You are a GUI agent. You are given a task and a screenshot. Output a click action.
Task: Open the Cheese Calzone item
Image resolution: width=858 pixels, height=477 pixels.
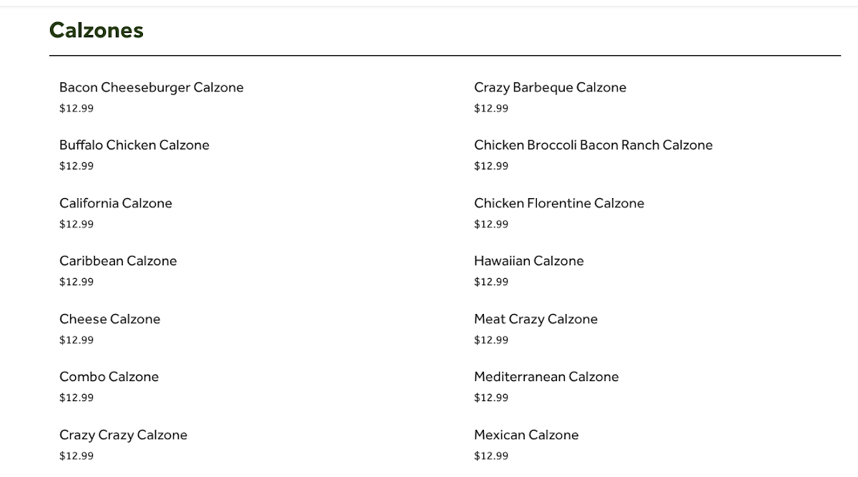tap(110, 319)
